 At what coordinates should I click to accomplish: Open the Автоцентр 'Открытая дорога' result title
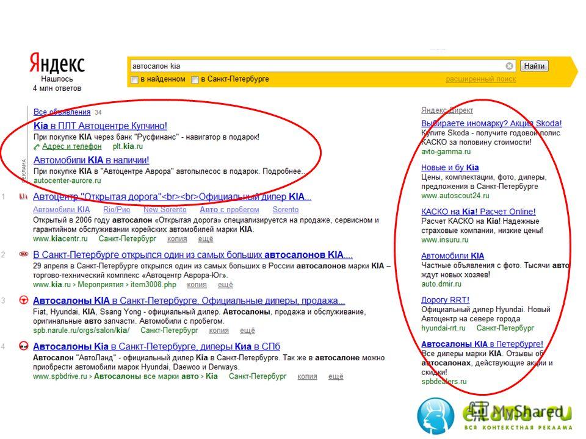click(x=172, y=197)
